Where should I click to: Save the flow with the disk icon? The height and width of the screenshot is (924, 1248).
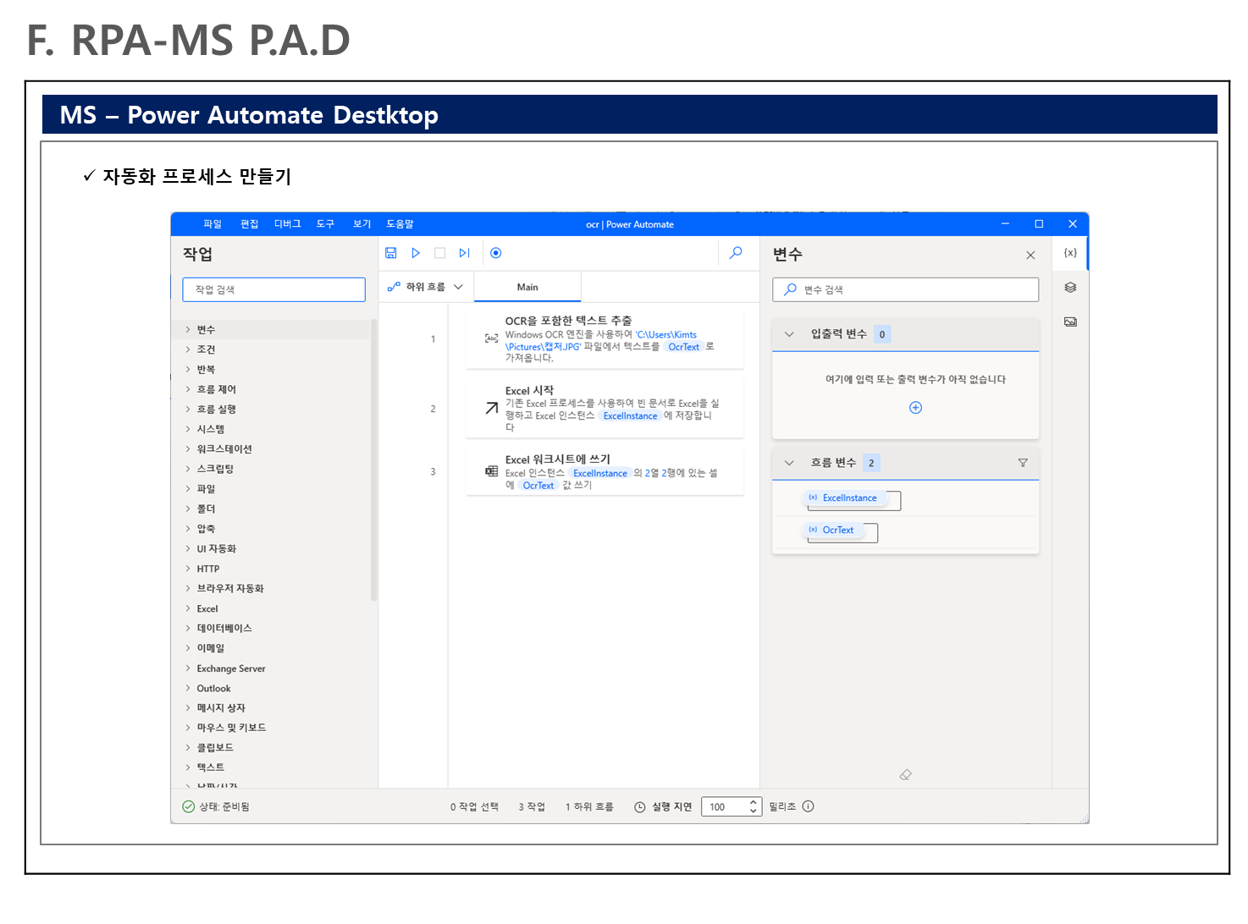tap(391, 253)
